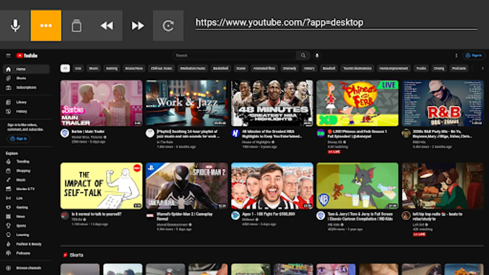Select the Gaming category chip

click(112, 68)
